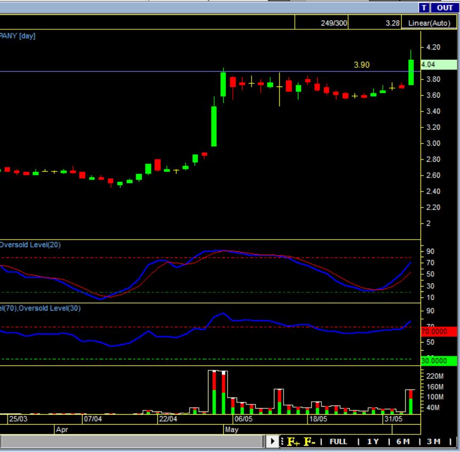Click the Apr month label
The height and width of the screenshot is (452, 460).
tap(62, 430)
